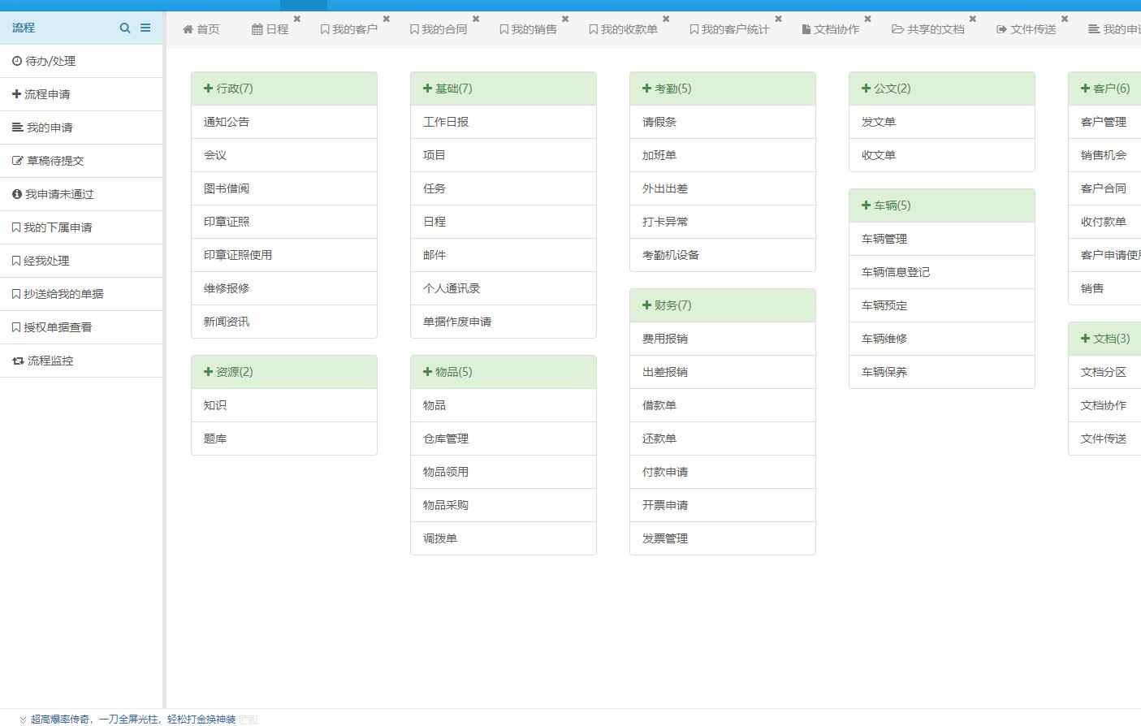This screenshot has width=1141, height=726.
Task: Open the 工作日报 process item
Action: [x=504, y=122]
